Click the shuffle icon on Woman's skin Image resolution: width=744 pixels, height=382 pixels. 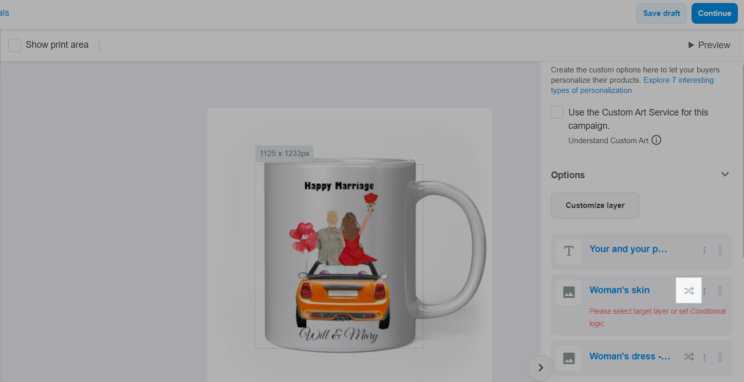click(689, 291)
